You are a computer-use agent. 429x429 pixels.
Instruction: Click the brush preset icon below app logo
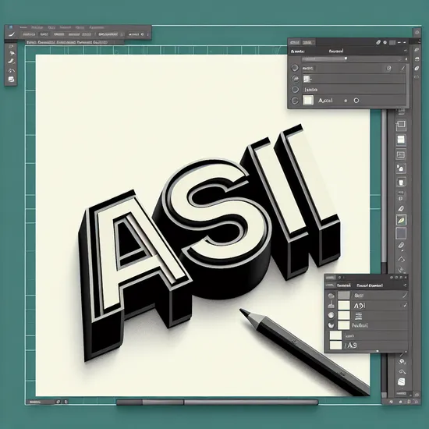(x=11, y=34)
